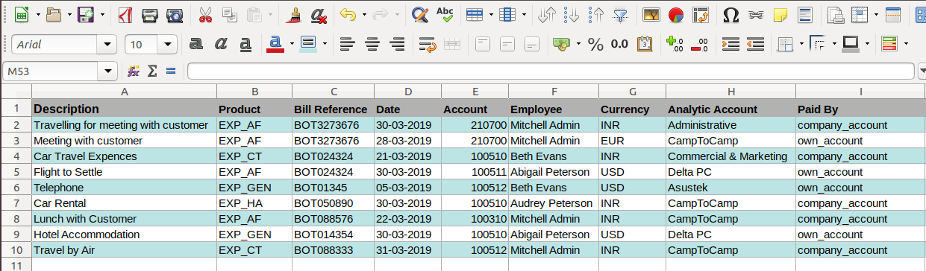The height and width of the screenshot is (271, 926).
Task: Format the selection as currency
Action: click(561, 44)
